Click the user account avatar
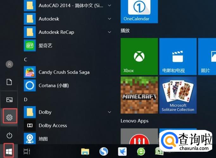This screenshot has height=158, width=216. tap(10, 64)
